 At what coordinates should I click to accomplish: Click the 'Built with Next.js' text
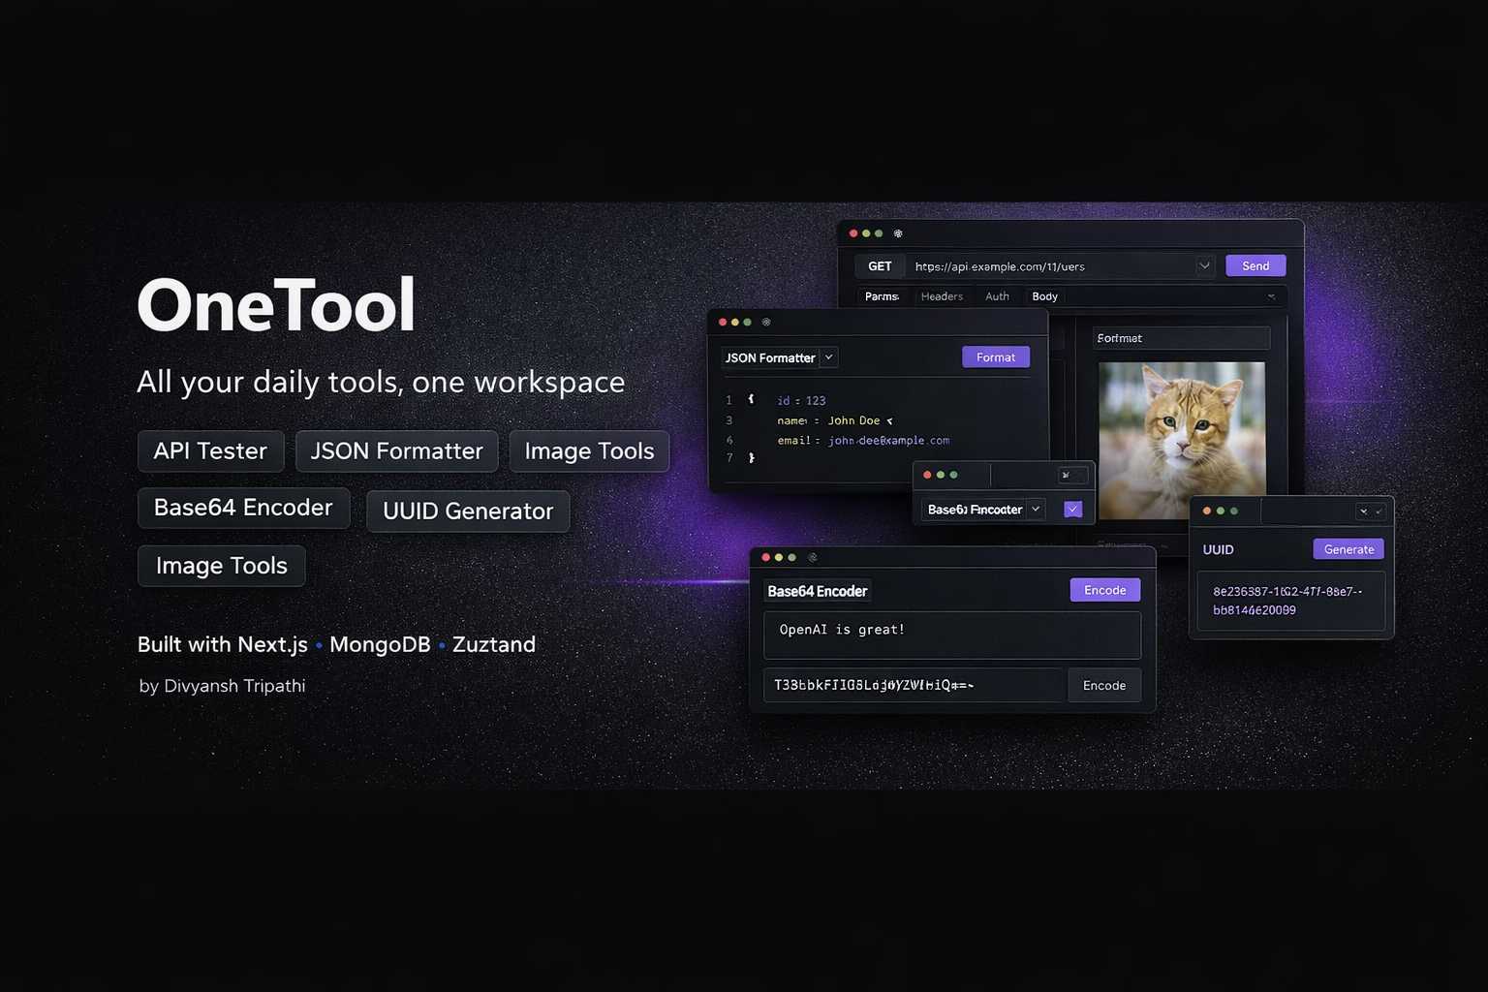(223, 644)
